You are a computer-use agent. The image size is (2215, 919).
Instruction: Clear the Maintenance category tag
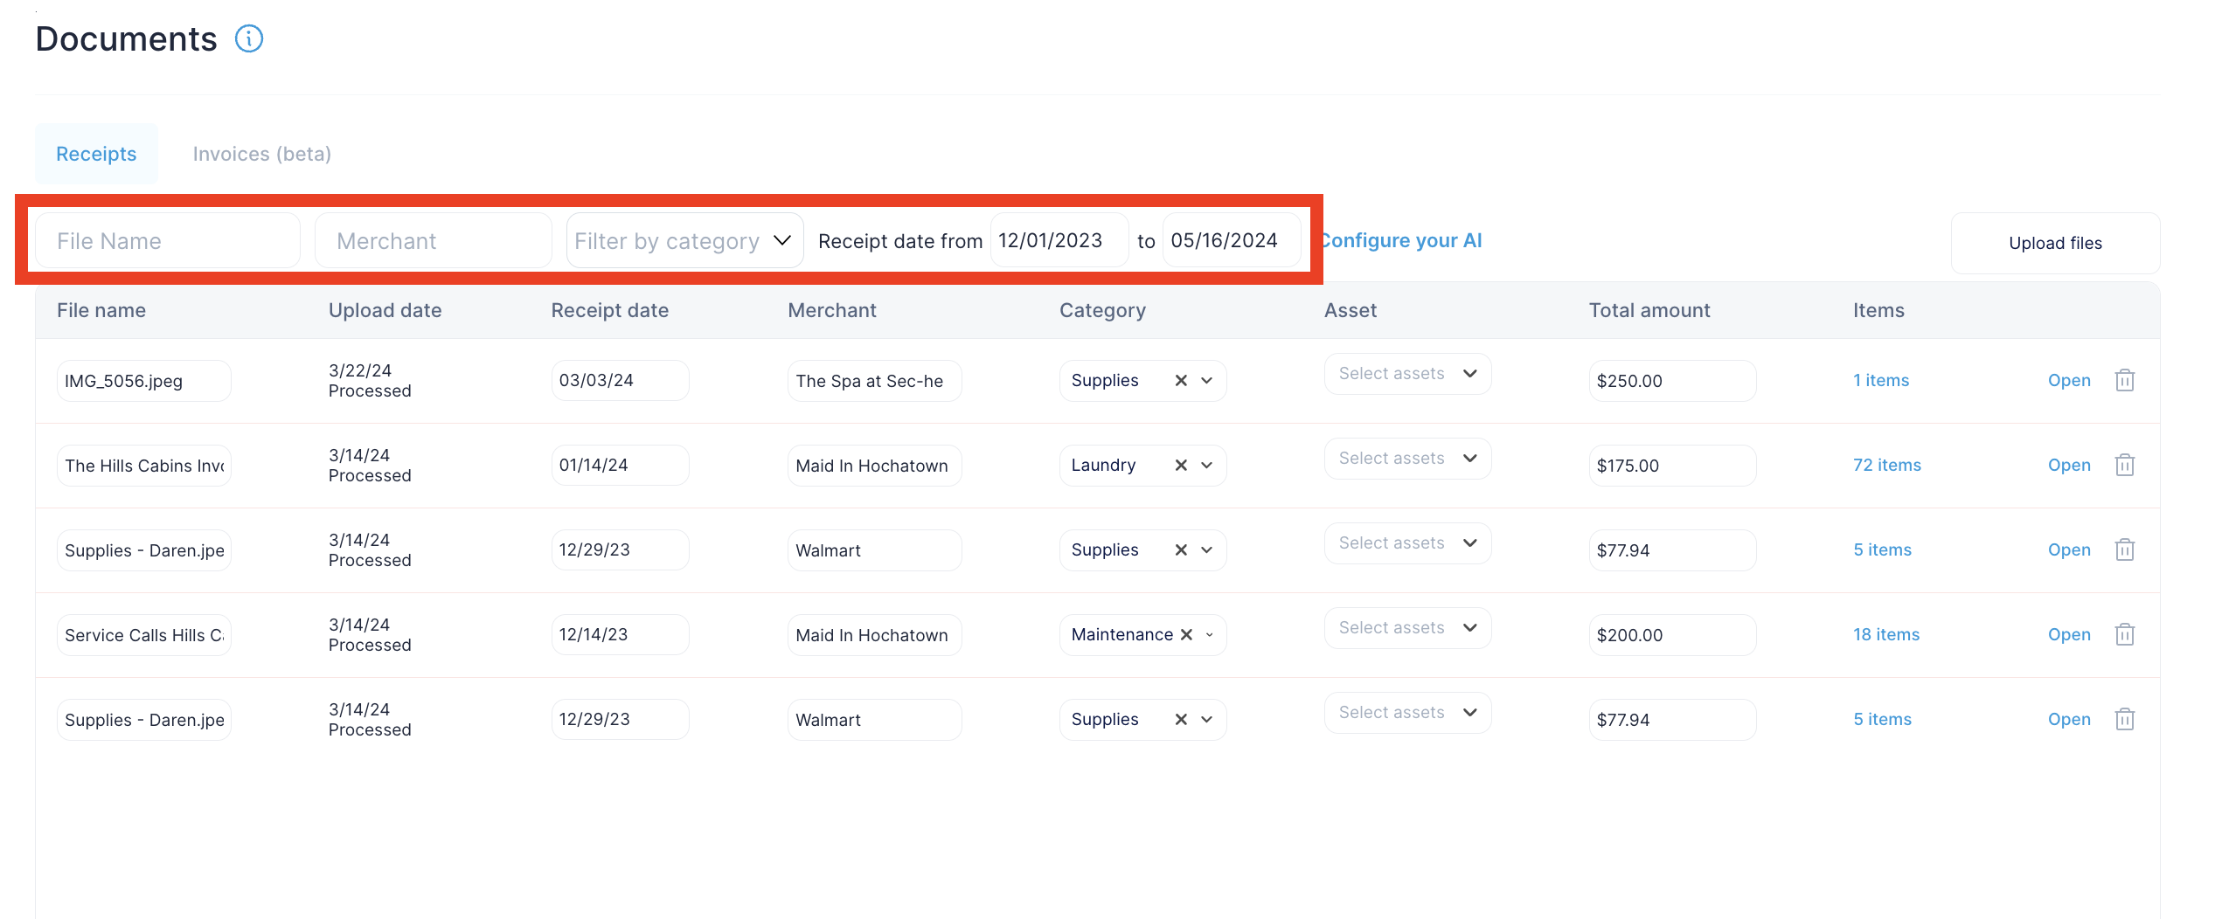(x=1186, y=634)
